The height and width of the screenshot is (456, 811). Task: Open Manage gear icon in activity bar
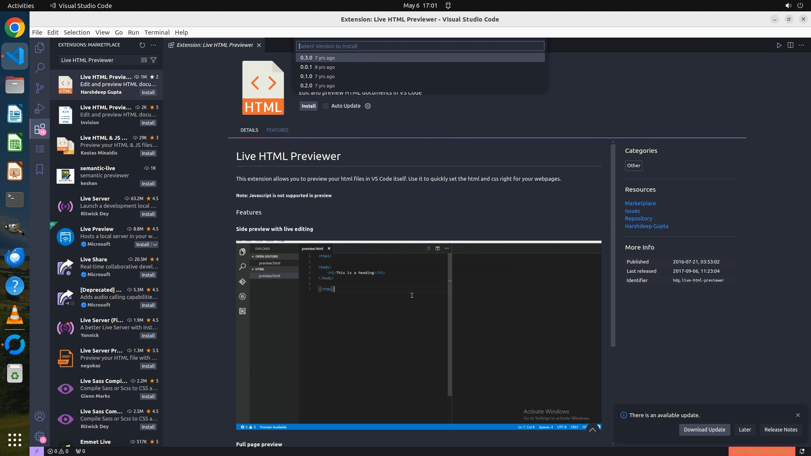[40, 437]
